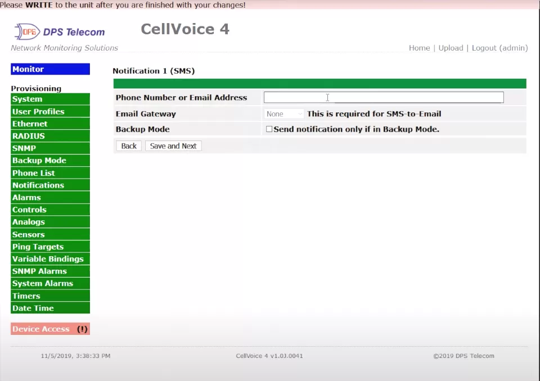Open User Profiles in the sidebar
Screen dimensions: 540x381
click(50, 112)
